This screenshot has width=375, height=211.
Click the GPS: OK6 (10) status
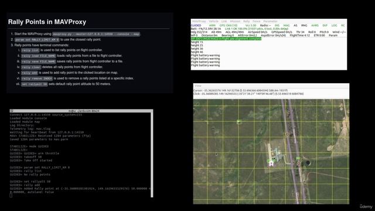pyautogui.click(x=229, y=25)
